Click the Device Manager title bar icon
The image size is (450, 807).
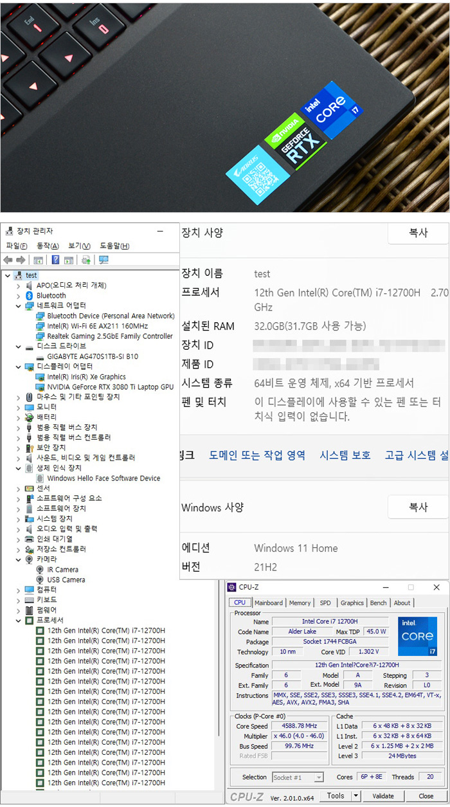point(9,231)
